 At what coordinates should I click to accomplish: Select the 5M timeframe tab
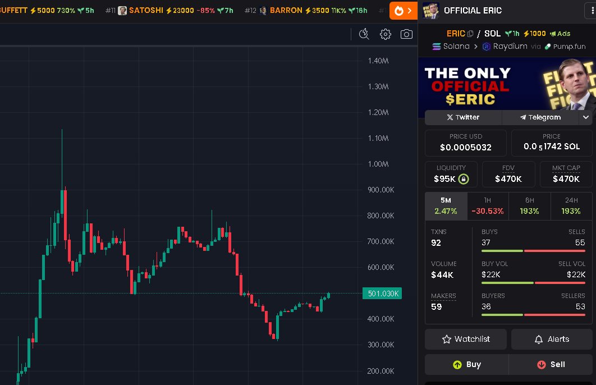[446, 206]
